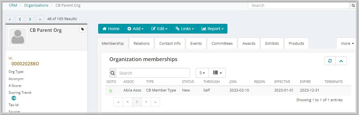Sort by the THROUGH column header
This screenshot has height=115, width=359.
point(212,82)
